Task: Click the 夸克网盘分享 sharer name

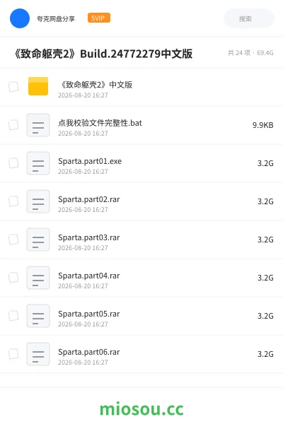Action: [x=56, y=18]
